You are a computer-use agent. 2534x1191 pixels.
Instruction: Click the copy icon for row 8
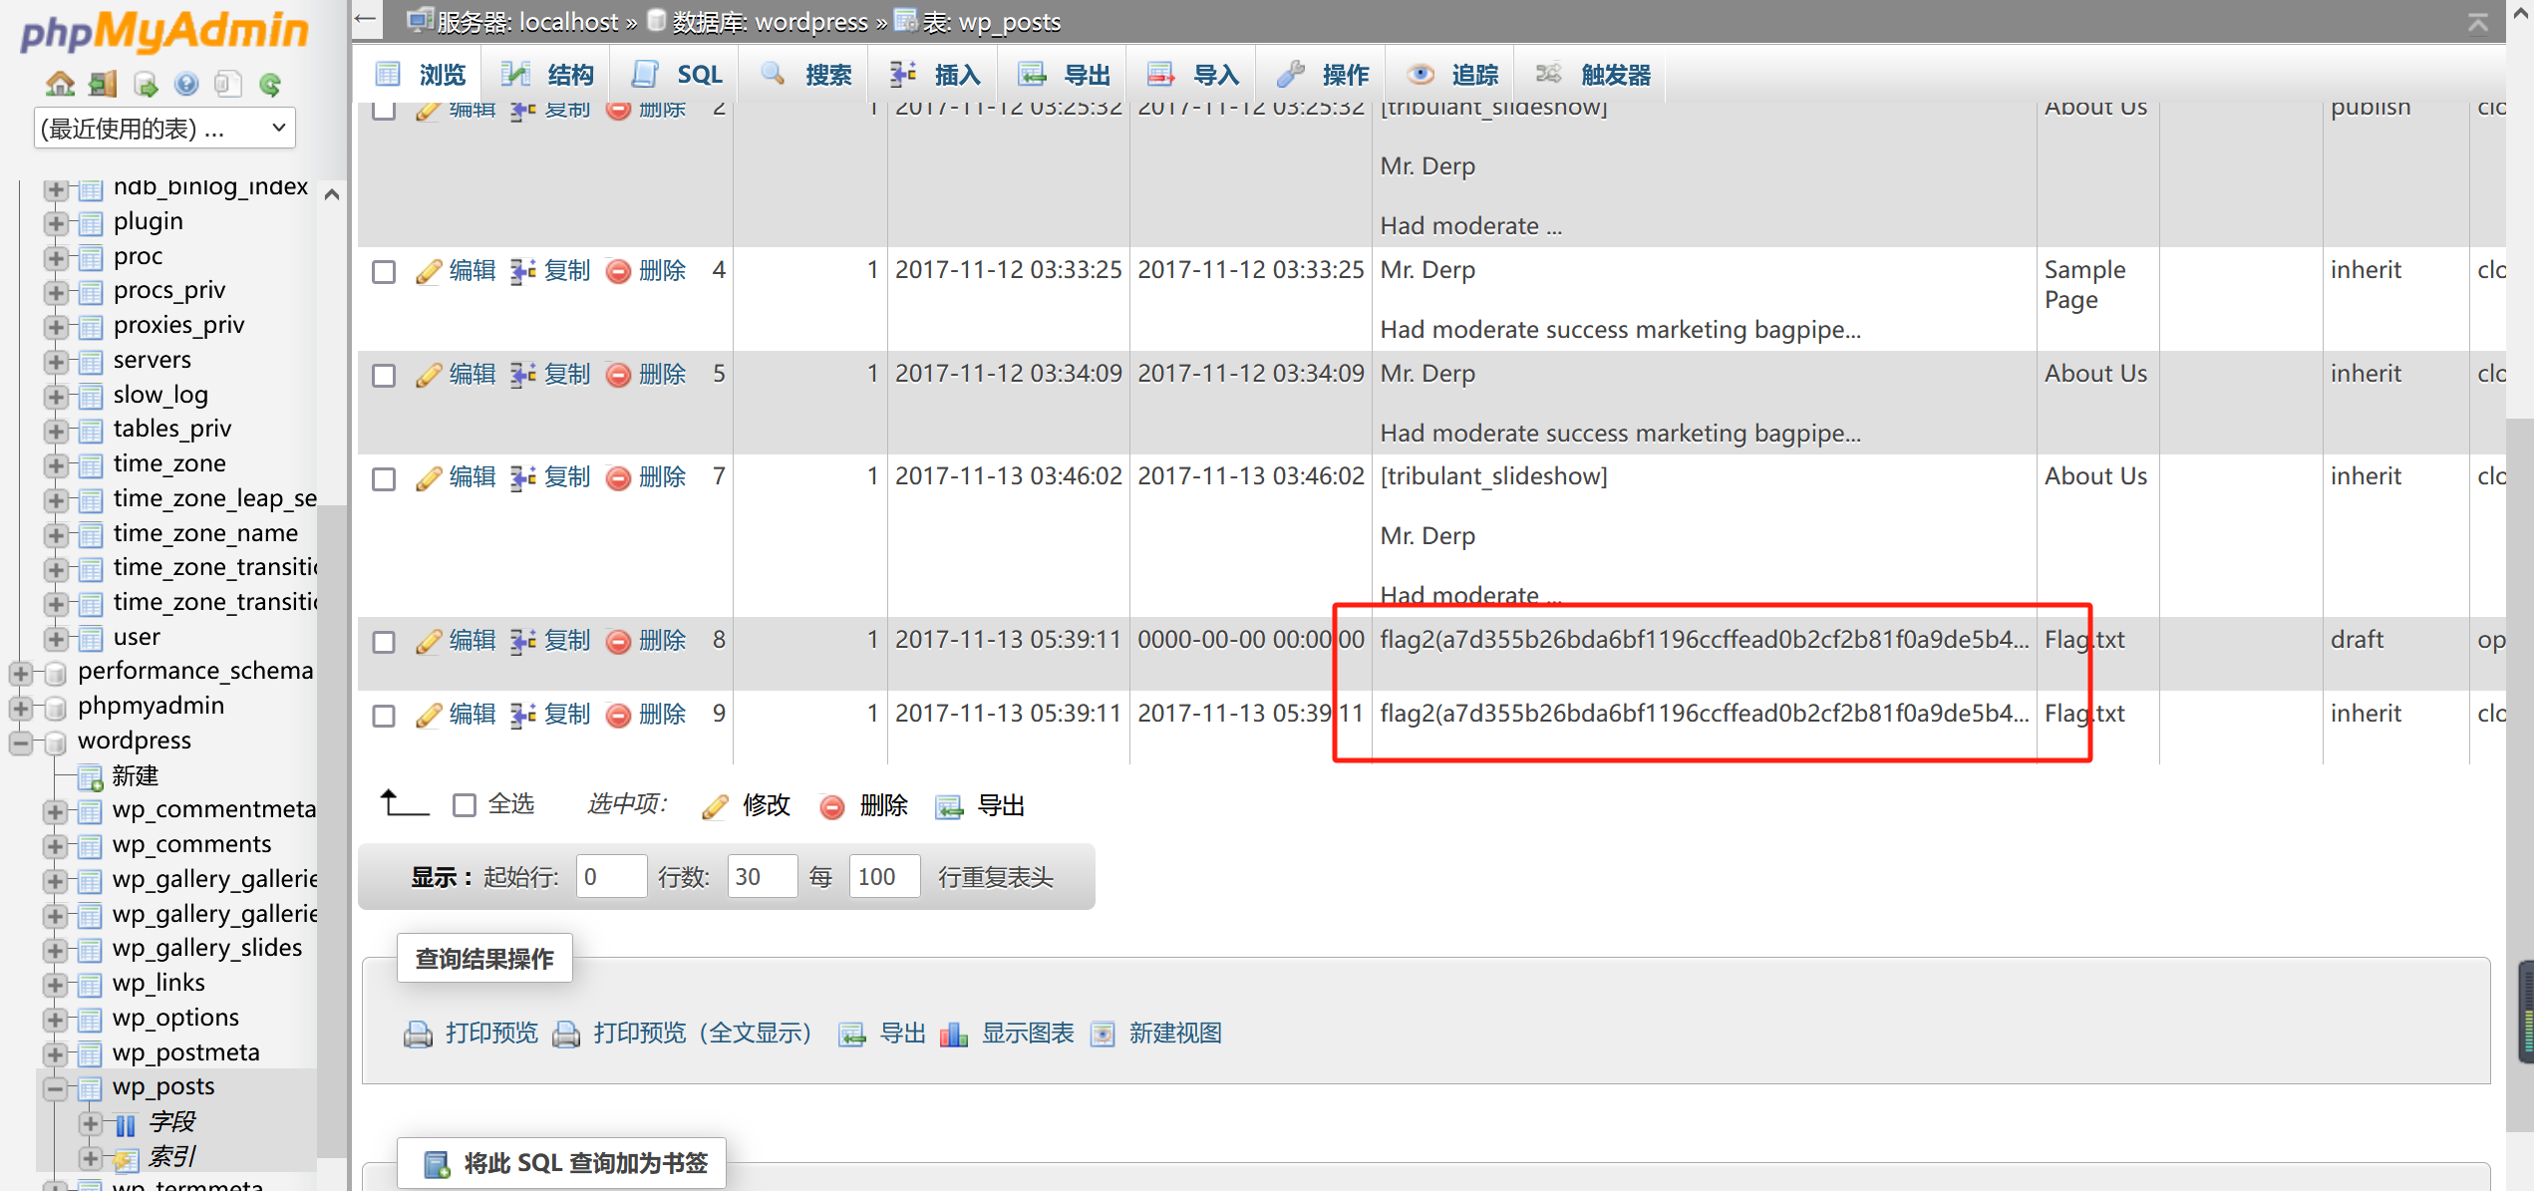coord(523,641)
